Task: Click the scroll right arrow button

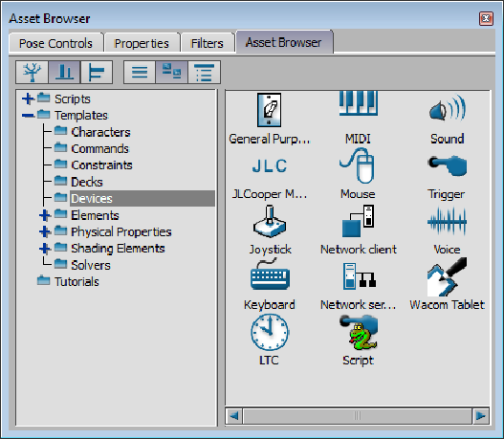Action: coord(481,416)
